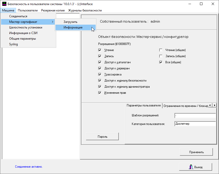Switch to Ограничения по времени tab
The width and height of the screenshot is (219, 174).
(185, 106)
